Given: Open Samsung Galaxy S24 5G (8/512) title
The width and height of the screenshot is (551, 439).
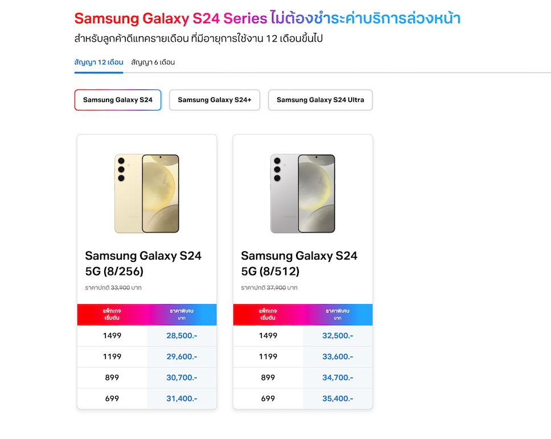Looking at the screenshot, I should pos(299,263).
